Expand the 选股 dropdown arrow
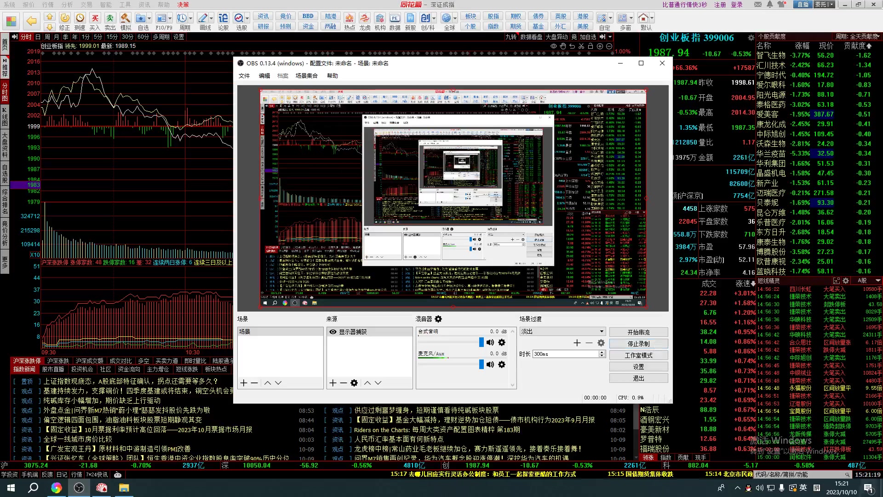This screenshot has height=497, width=883. (247, 18)
